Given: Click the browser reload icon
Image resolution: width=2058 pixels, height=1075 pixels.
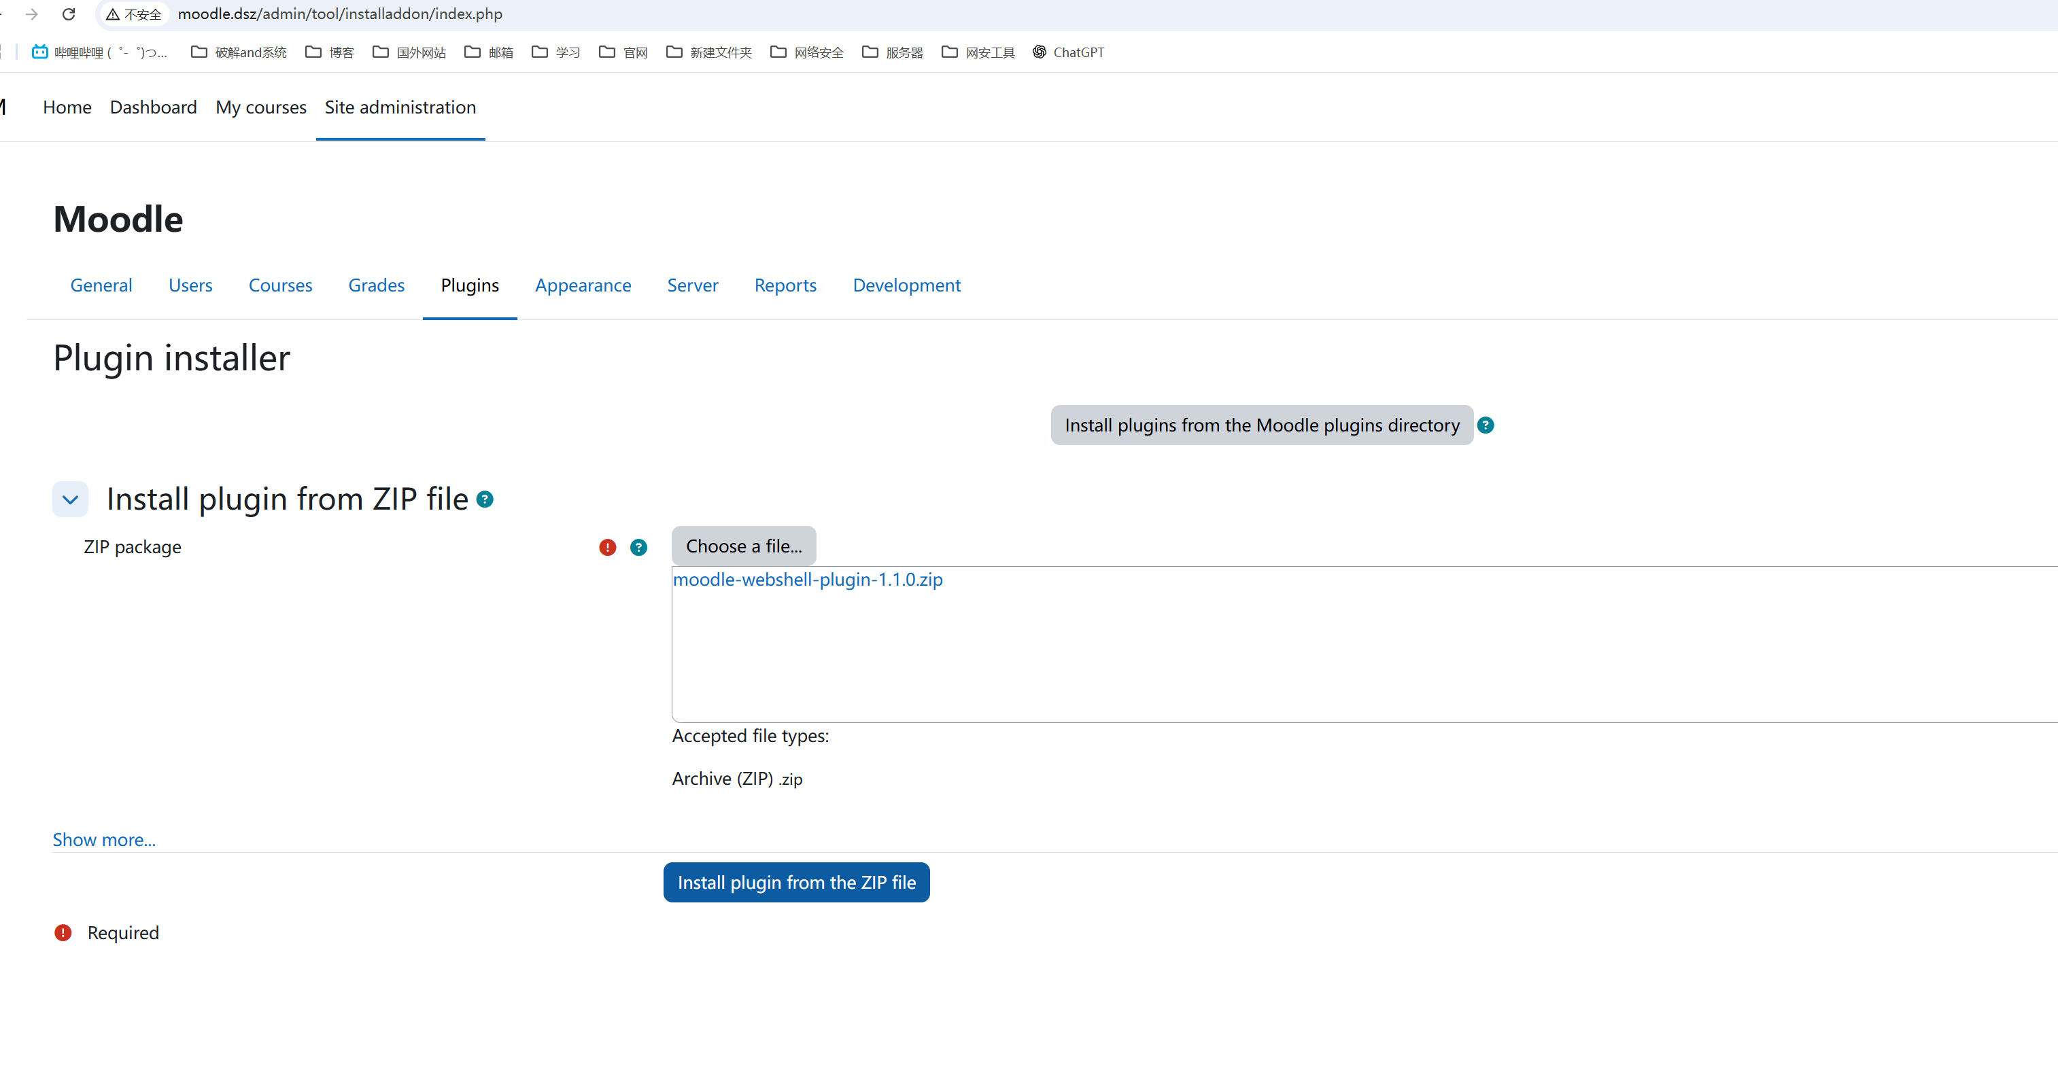Looking at the screenshot, I should click(x=69, y=14).
